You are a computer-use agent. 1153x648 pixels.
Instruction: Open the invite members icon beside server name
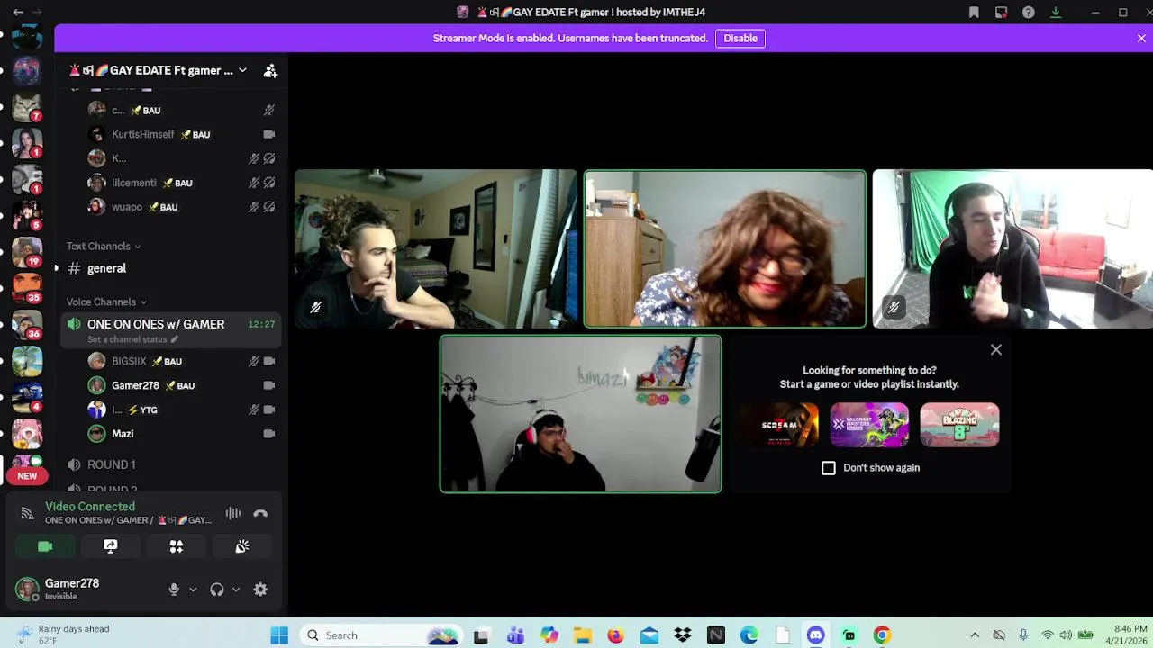[x=270, y=70]
